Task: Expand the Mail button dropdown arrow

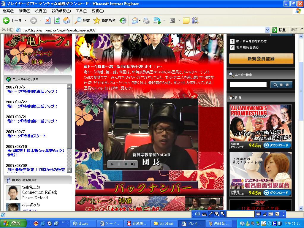Action: (x=140, y=20)
